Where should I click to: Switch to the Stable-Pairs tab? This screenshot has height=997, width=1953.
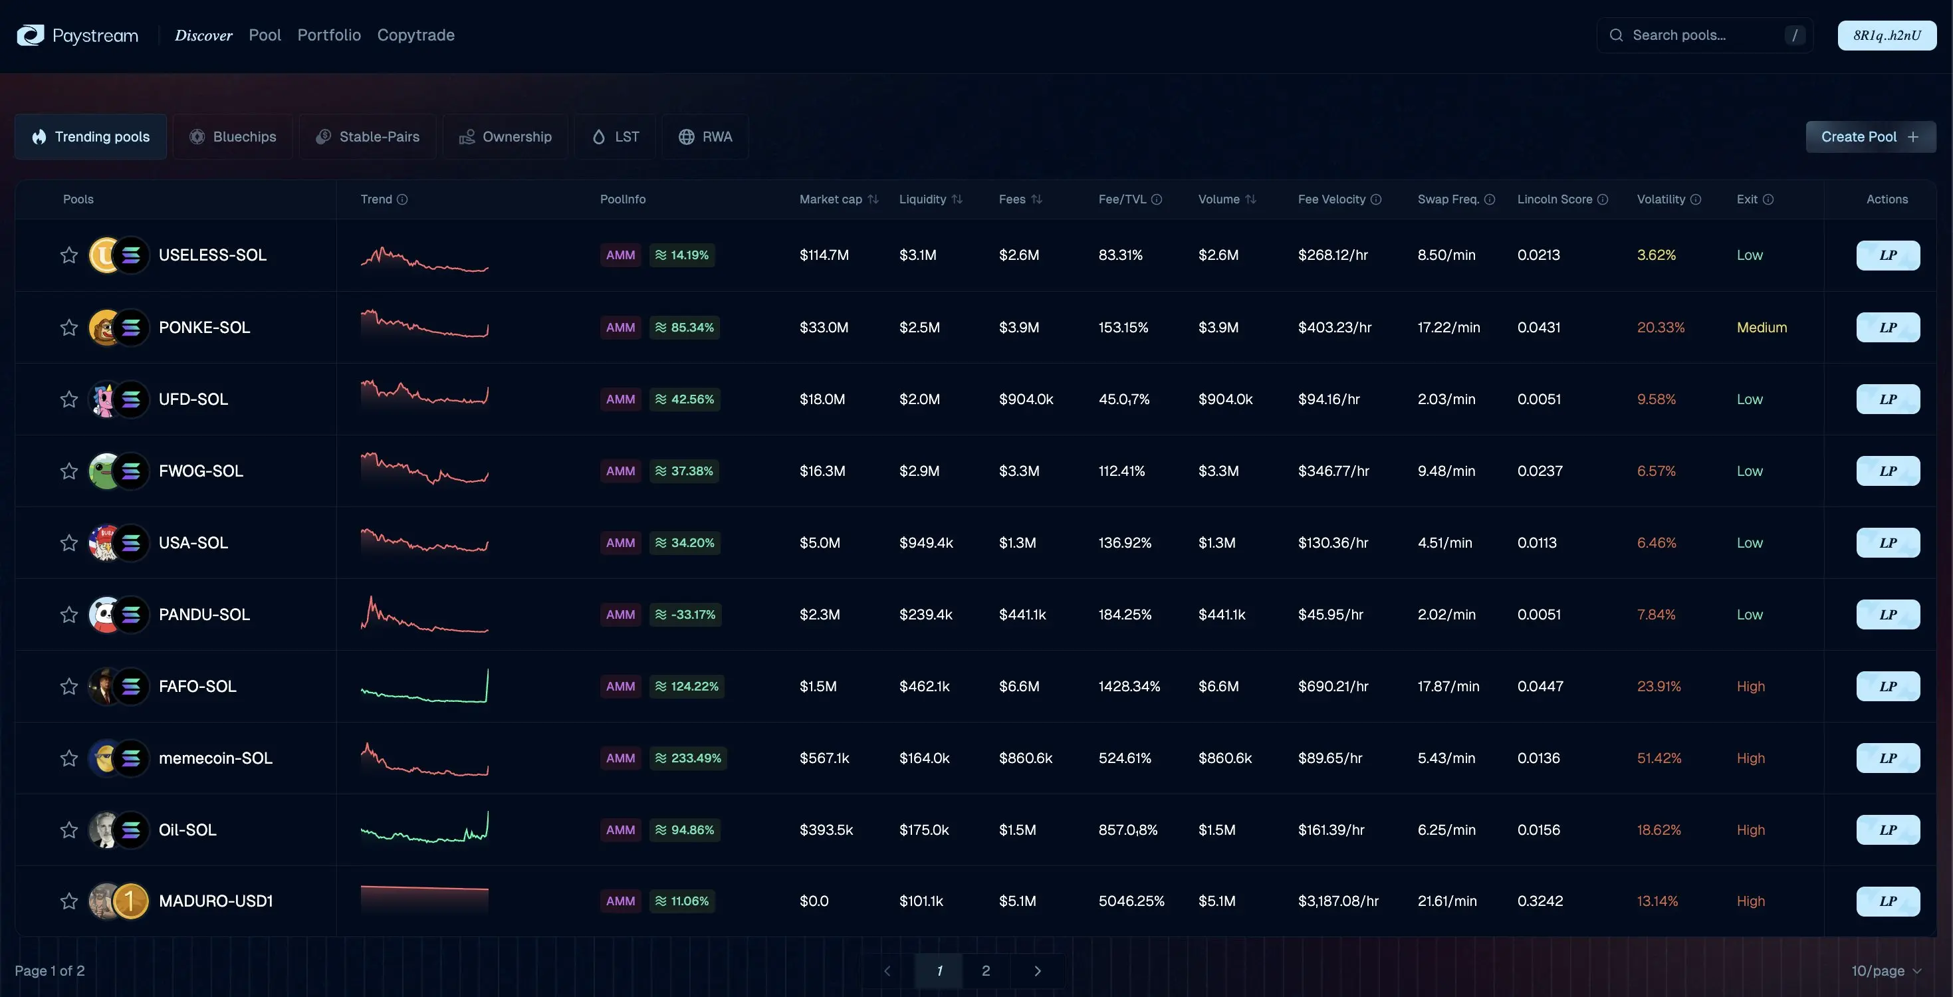point(368,137)
